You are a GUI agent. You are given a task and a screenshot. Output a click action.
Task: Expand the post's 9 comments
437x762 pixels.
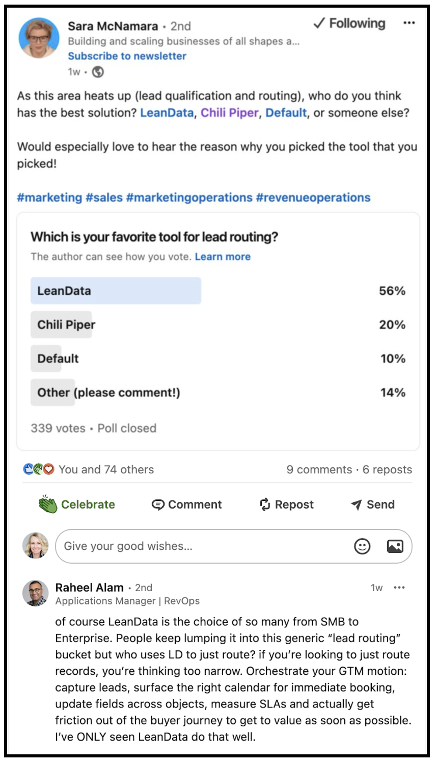click(319, 469)
